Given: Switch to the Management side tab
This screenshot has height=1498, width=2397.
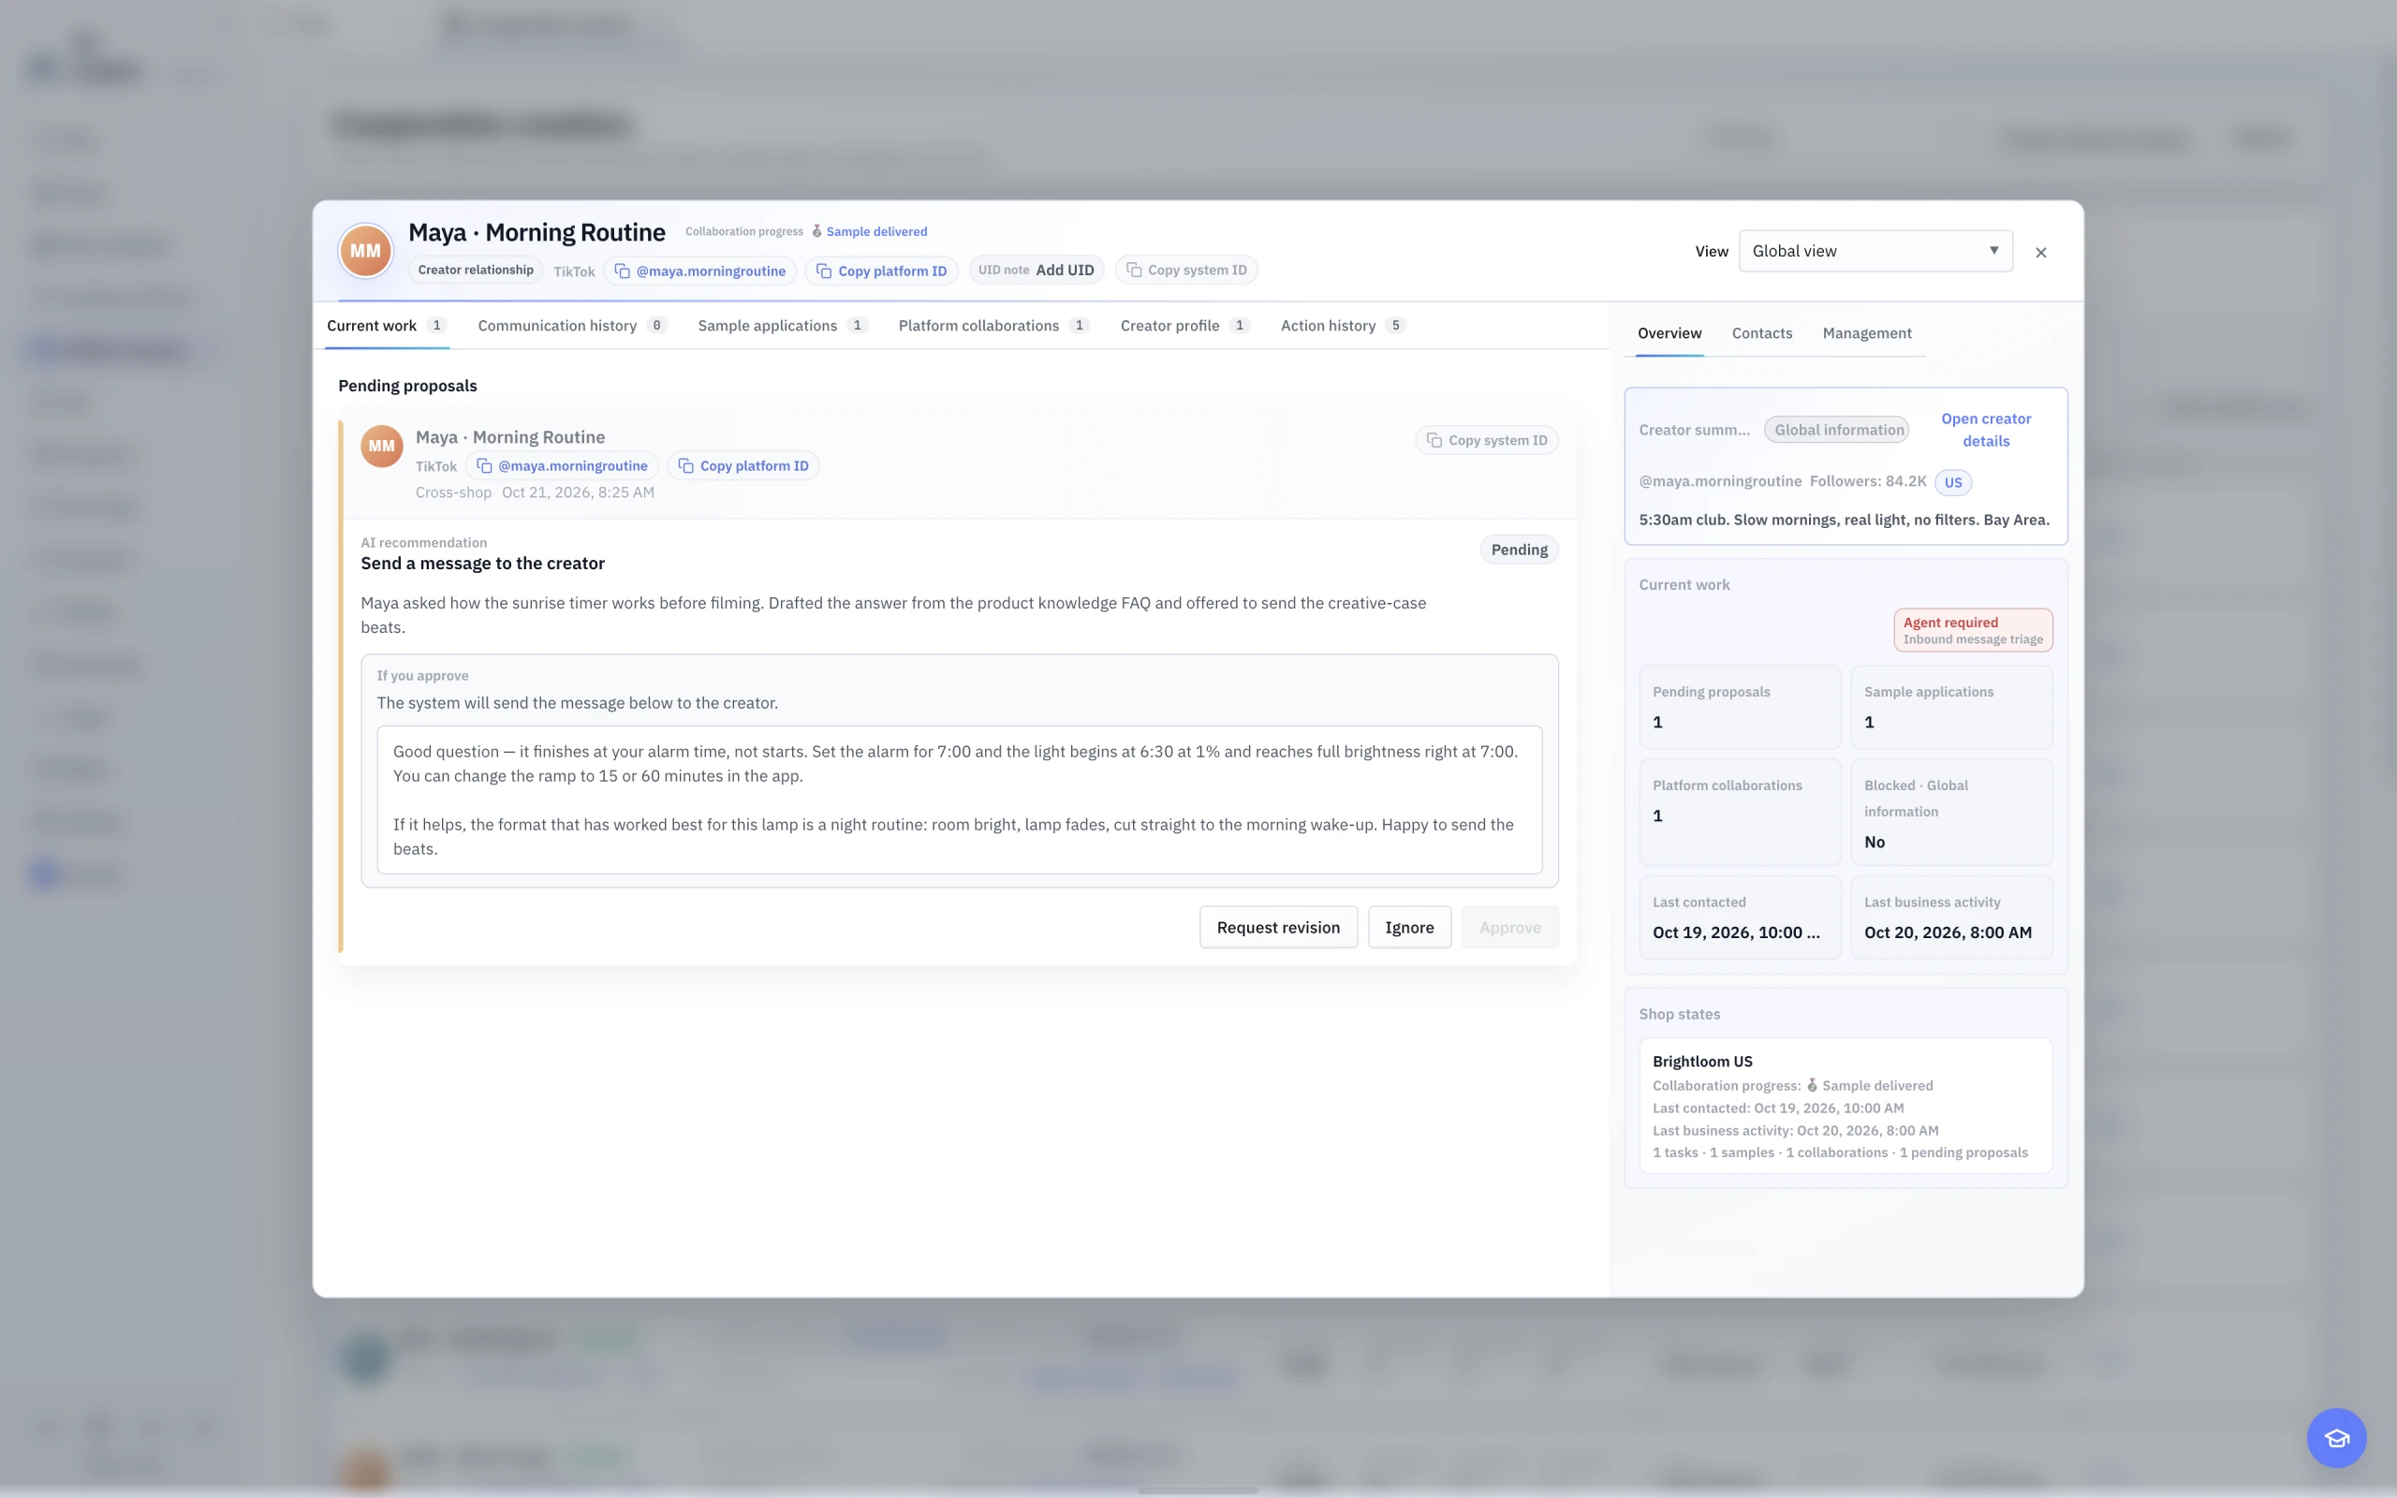Looking at the screenshot, I should [x=1867, y=333].
